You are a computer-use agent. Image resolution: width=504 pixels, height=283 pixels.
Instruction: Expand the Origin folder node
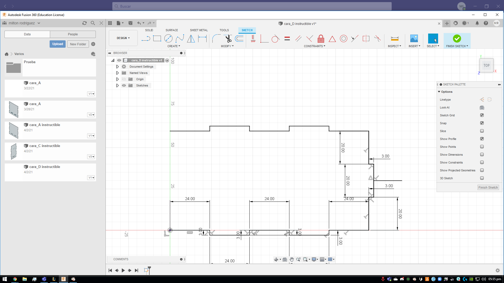[x=117, y=79]
